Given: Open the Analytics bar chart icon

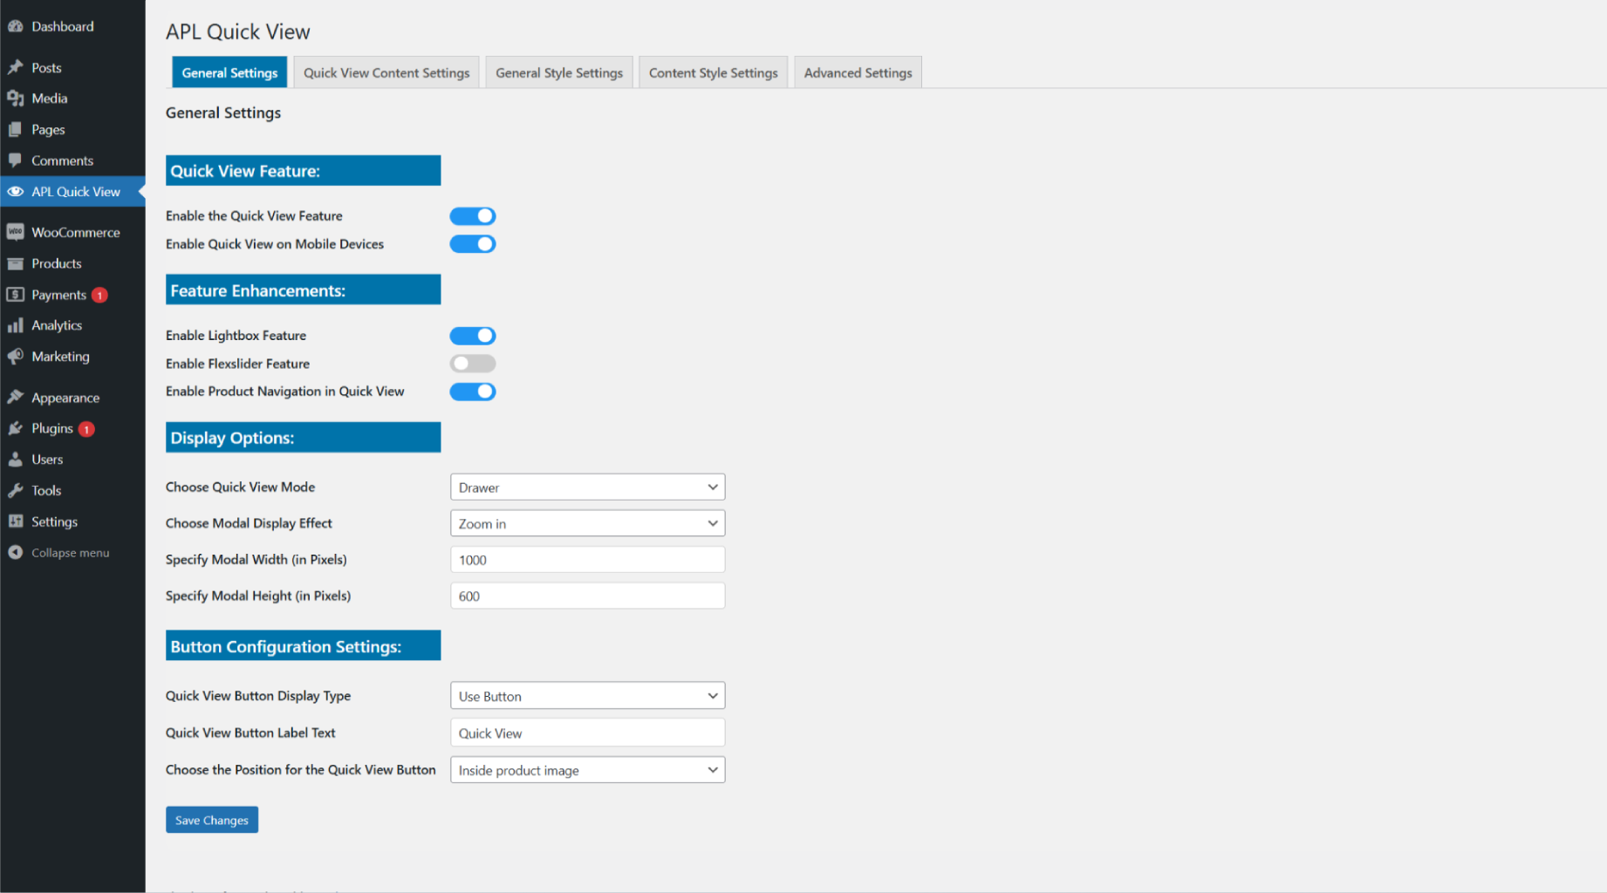Looking at the screenshot, I should click(x=15, y=325).
